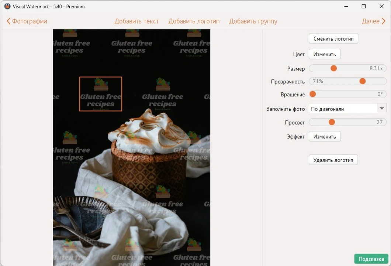Click Добавить группу in the top bar
Viewport: 391px width, 266px height.
click(x=253, y=21)
